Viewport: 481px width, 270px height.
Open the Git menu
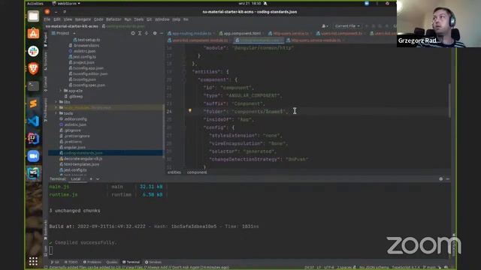tap(149, 19)
